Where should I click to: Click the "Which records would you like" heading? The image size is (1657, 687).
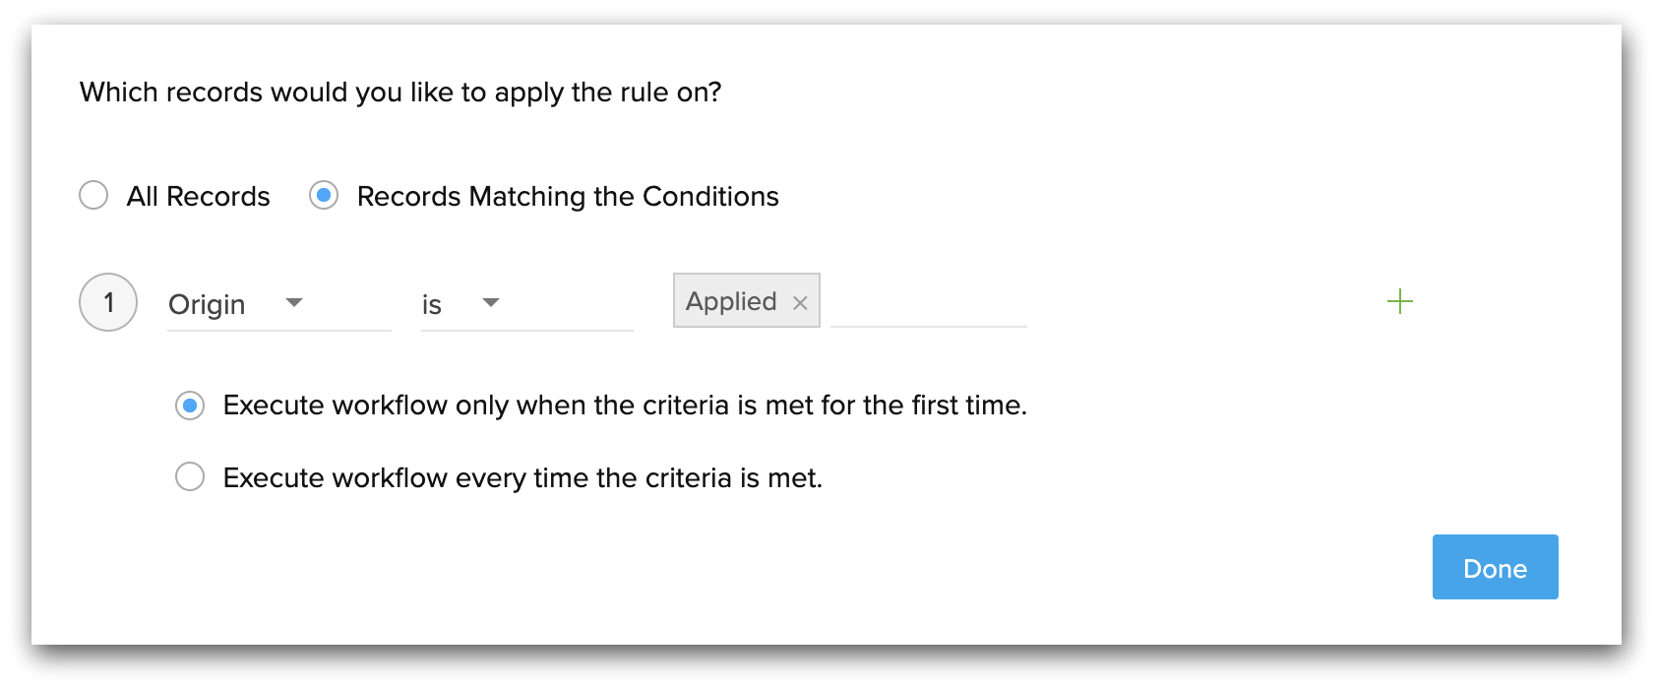400,92
